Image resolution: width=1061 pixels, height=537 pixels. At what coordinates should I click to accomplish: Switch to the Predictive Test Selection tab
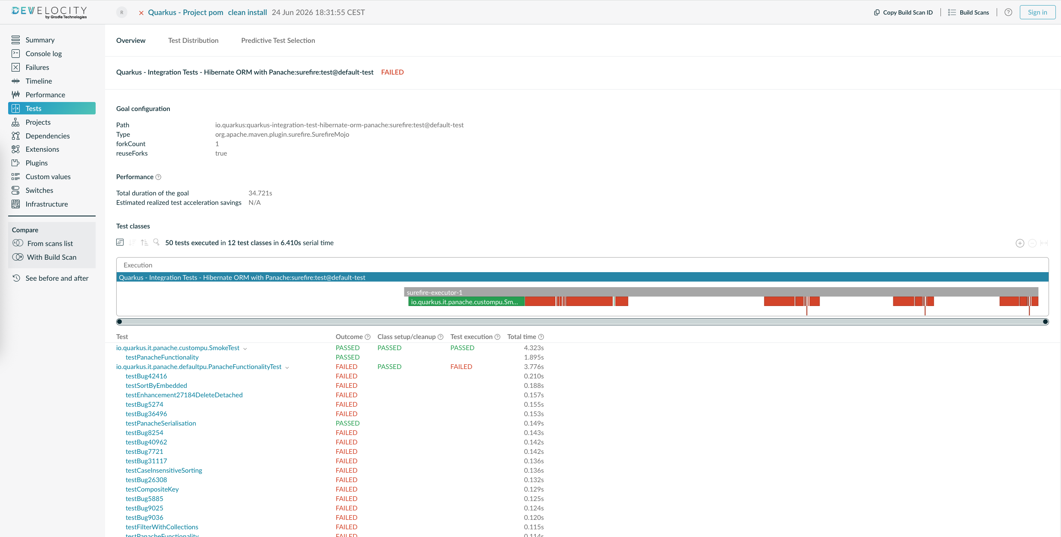pos(278,40)
